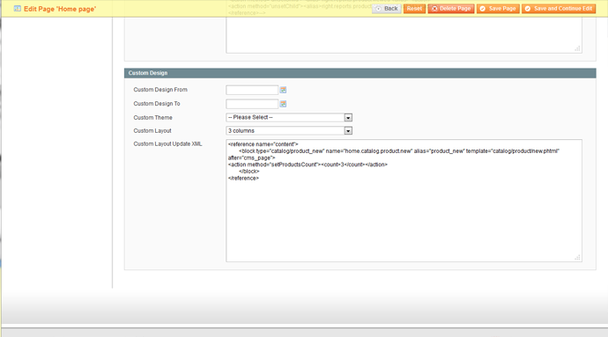Screen dimensions: 608x337
Task: Click the Delete Page button
Action: tap(451, 9)
